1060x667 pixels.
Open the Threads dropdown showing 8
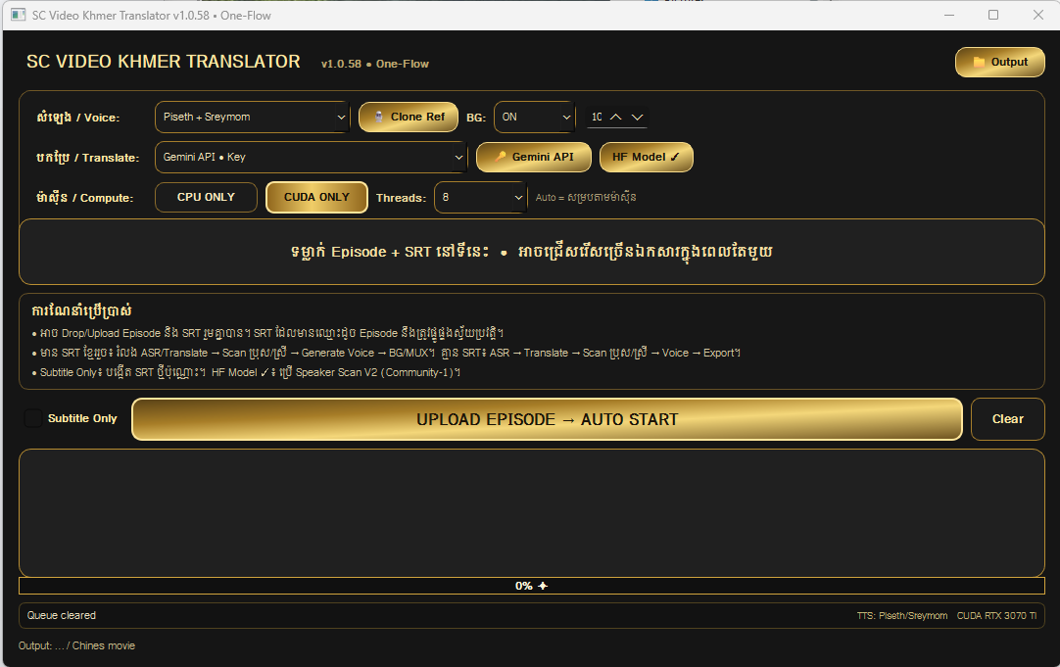click(x=480, y=197)
